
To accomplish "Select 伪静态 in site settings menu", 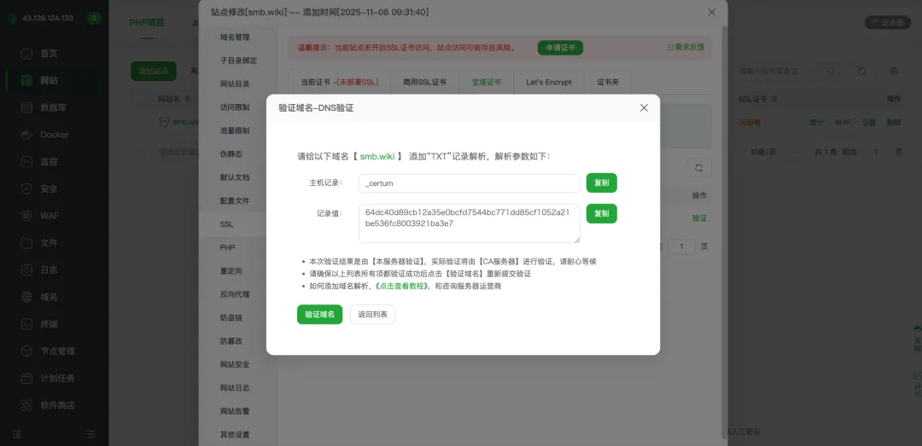I will (x=231, y=154).
